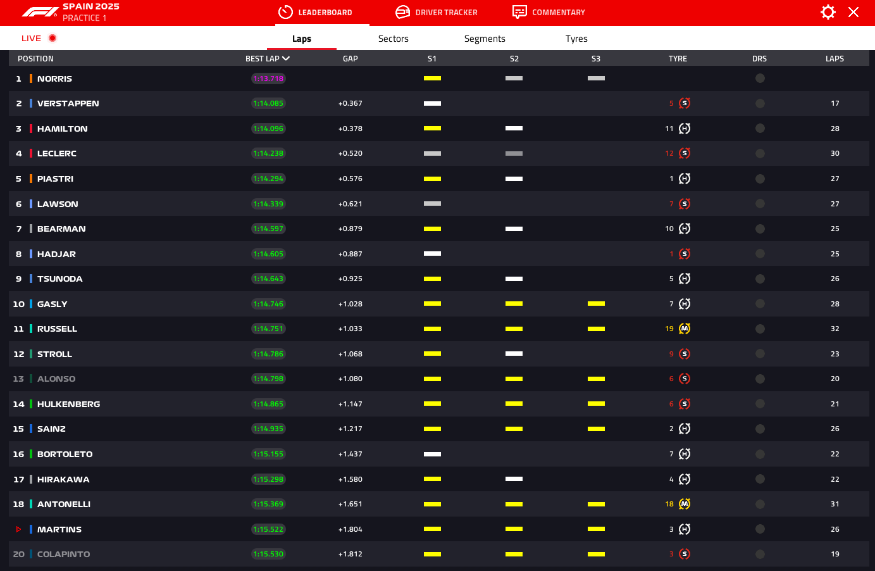
Task: Select the Segments sub-tab
Action: 485,39
